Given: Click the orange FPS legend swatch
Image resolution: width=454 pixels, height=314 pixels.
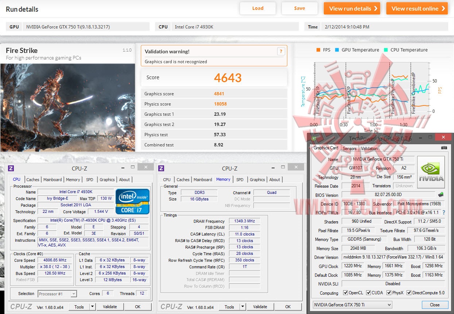Looking at the screenshot, I should point(318,50).
